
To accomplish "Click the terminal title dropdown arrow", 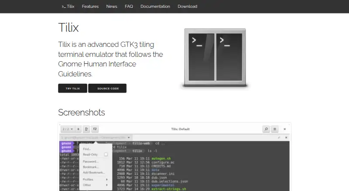I will tap(129, 138).
